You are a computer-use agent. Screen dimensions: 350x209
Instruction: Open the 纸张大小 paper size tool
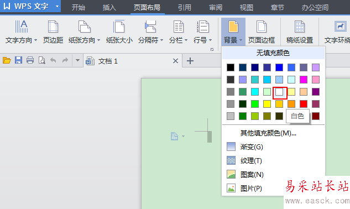tap(119, 32)
